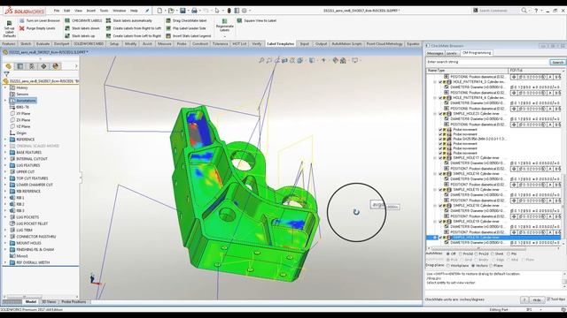Click the Enter search string field
This screenshot has width=567, height=318.
487,62
